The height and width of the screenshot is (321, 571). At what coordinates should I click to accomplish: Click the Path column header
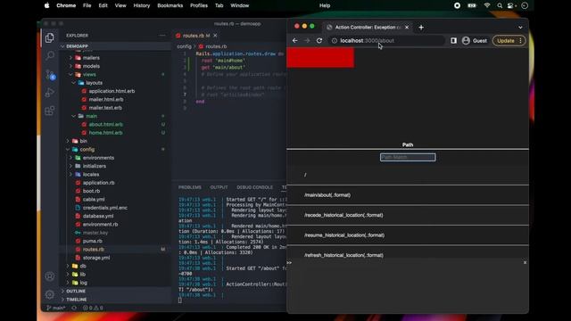click(x=408, y=144)
